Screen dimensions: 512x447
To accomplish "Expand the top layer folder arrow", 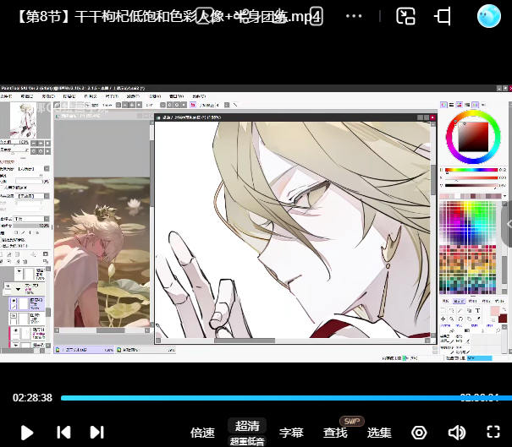I will 19,271.
